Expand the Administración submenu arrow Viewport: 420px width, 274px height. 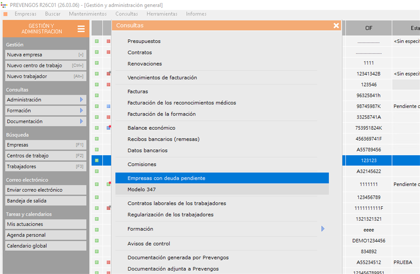coord(81,100)
